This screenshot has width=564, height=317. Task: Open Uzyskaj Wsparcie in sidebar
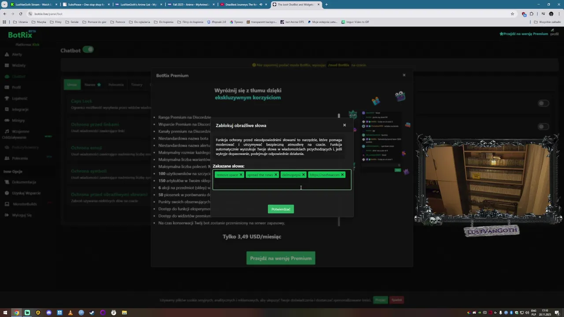[22, 193]
